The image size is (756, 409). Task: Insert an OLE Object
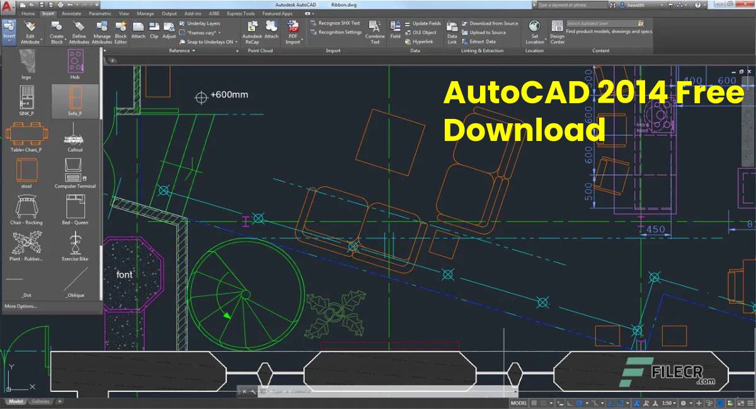coord(420,33)
